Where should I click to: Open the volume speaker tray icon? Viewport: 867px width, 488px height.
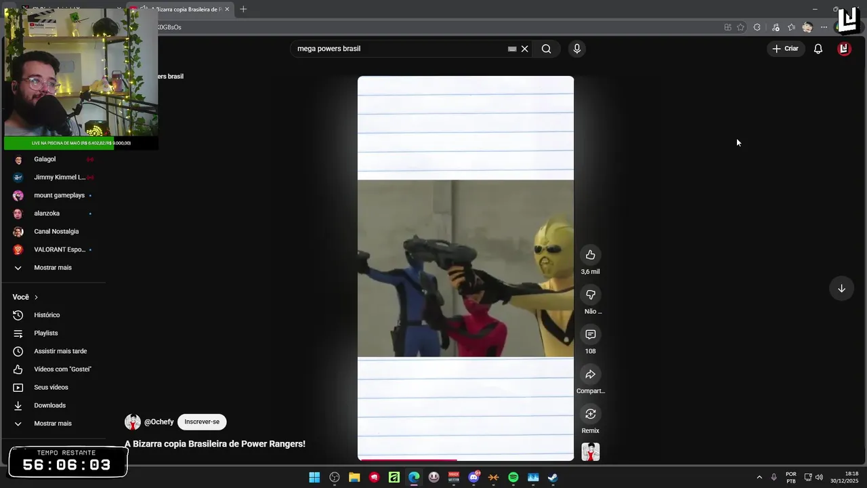pos(819,477)
